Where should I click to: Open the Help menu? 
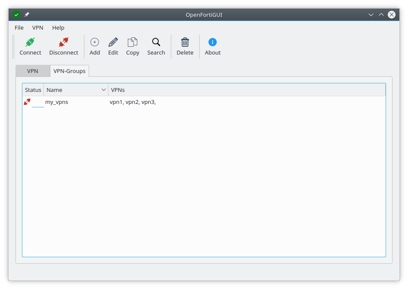[x=58, y=27]
